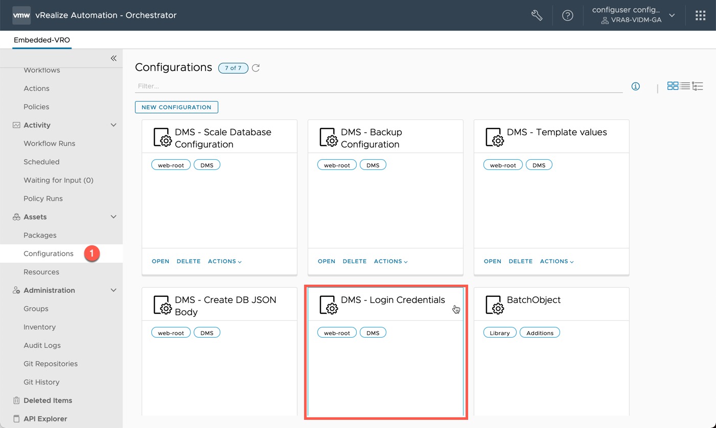Click the Administration section icon
The width and height of the screenshot is (716, 428).
[16, 290]
